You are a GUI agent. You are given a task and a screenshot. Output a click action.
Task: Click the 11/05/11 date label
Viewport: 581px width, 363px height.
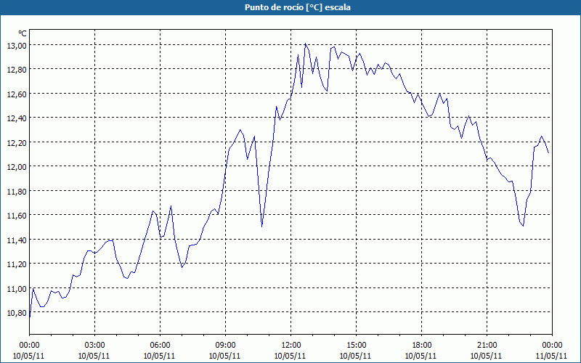pos(552,356)
